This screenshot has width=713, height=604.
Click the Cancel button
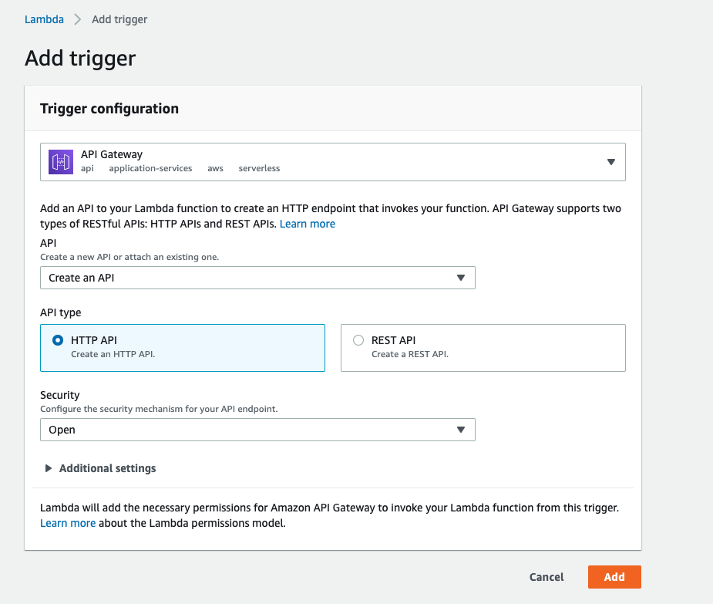[547, 577]
